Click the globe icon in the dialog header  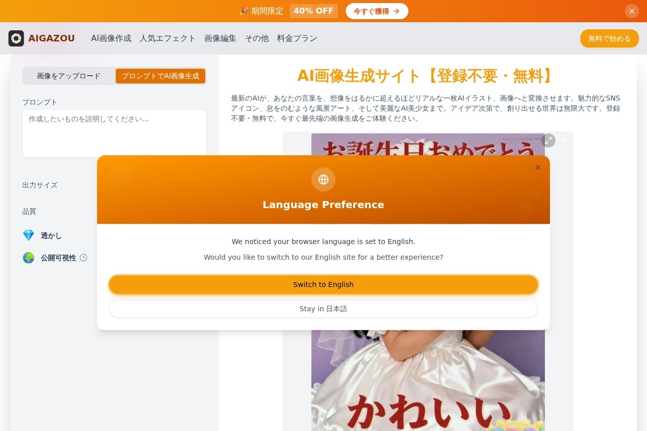point(323,179)
